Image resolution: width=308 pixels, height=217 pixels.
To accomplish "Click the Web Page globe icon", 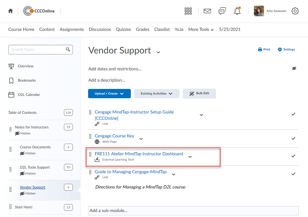I will pos(97,142).
